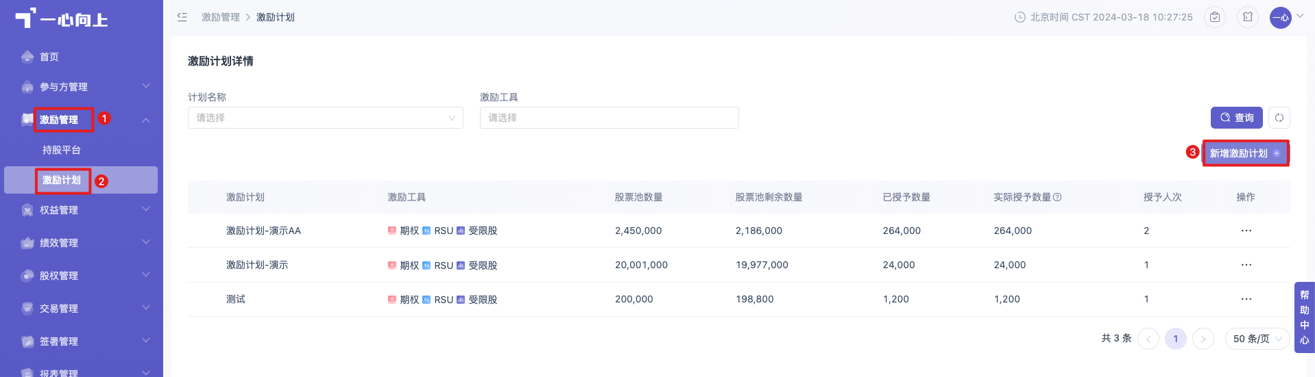This screenshot has height=377, width=1315.
Task: Open the 计划名称 dropdown
Action: pos(326,118)
